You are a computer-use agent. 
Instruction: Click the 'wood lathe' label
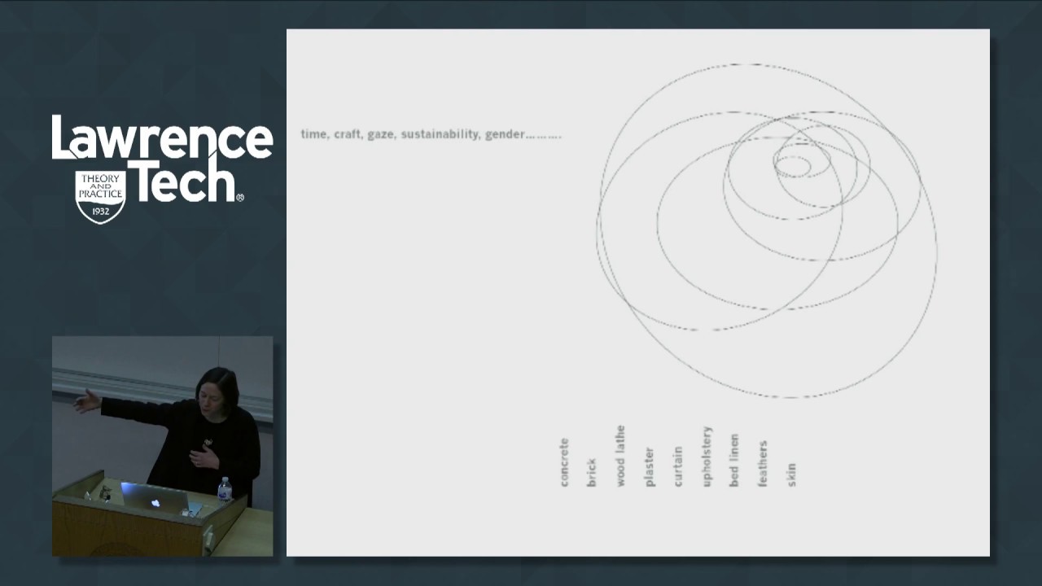pyautogui.click(x=620, y=456)
